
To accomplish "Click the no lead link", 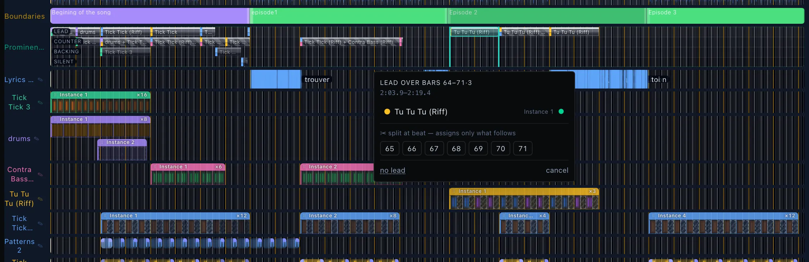I will click(x=393, y=171).
